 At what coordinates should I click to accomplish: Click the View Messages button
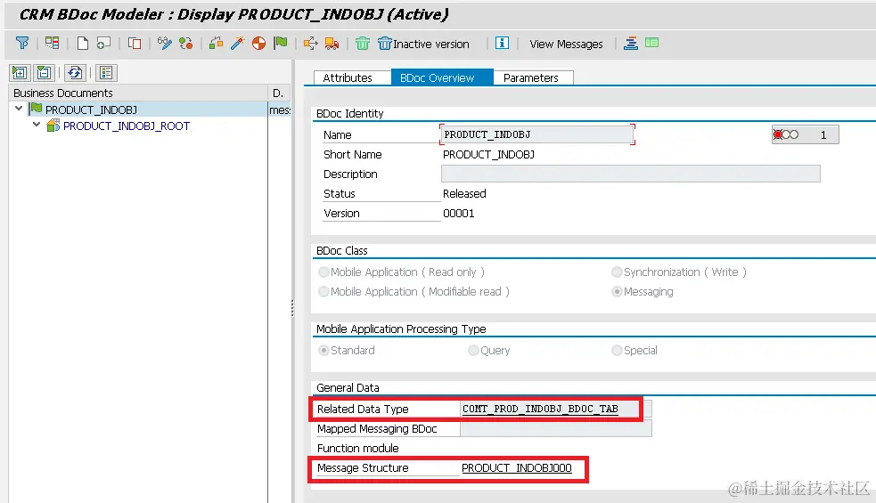(566, 45)
